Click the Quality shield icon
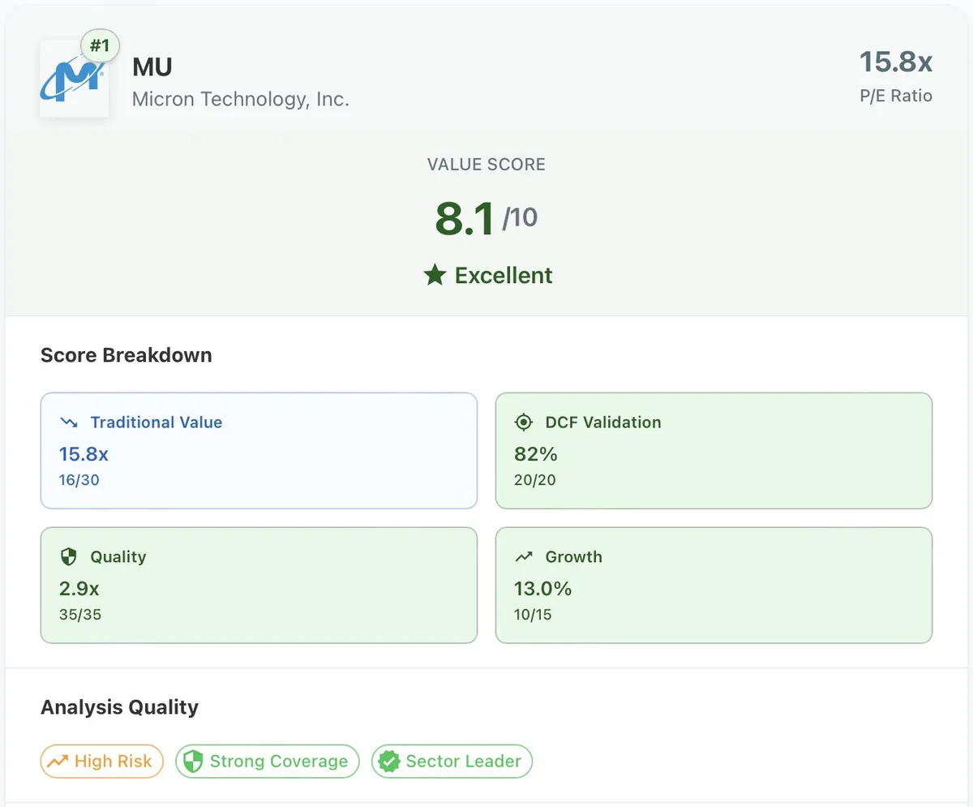The image size is (973, 807). pyautogui.click(x=68, y=557)
